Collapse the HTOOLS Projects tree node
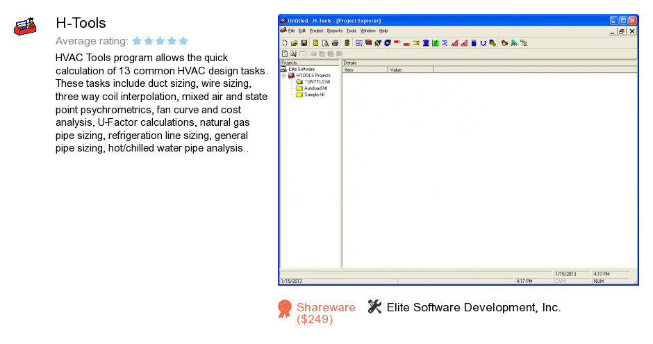This screenshot has width=653, height=344. (283, 76)
